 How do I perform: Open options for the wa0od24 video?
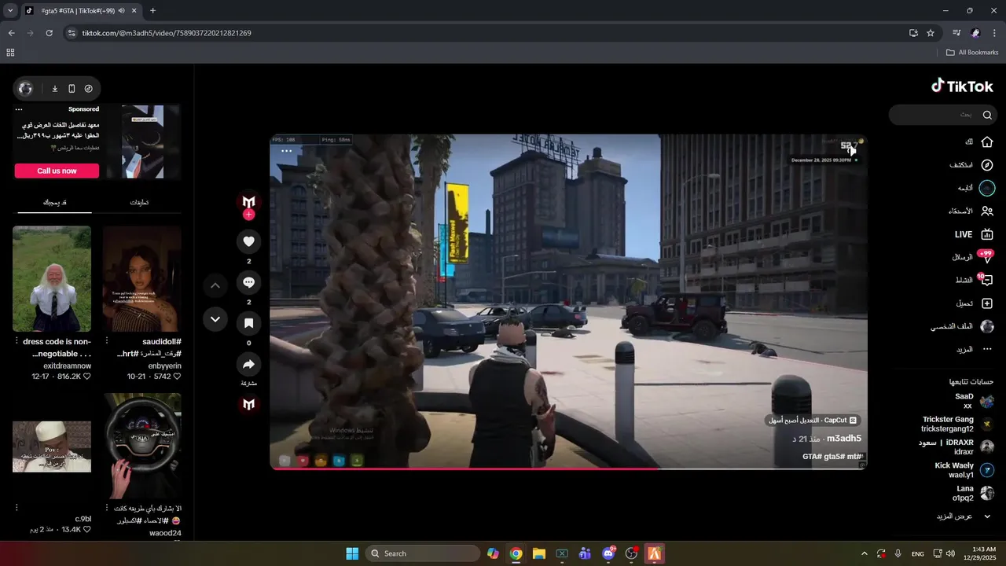click(x=107, y=508)
